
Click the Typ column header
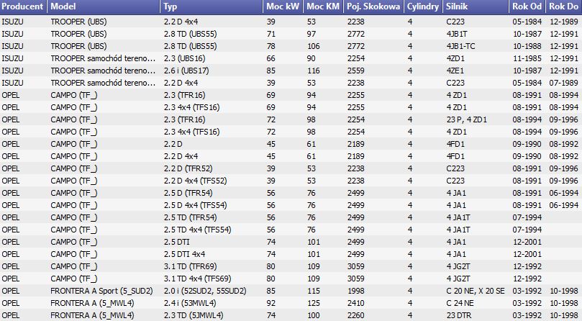pos(212,6)
